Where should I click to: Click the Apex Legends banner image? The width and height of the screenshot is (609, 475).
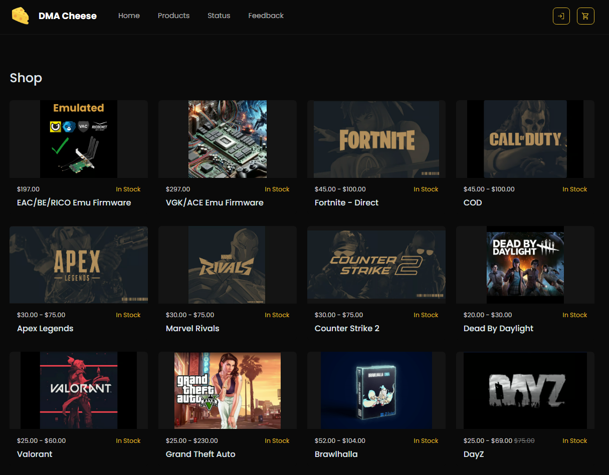coord(79,265)
